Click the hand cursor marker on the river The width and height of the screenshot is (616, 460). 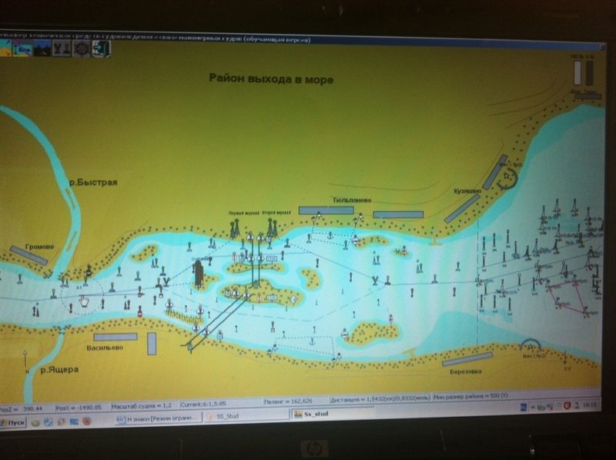pyautogui.click(x=84, y=301)
